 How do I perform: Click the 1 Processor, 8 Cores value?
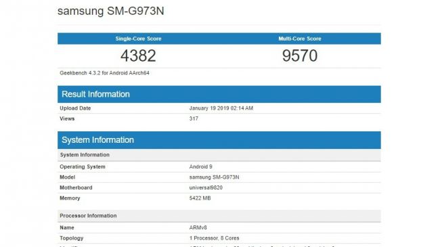tap(214, 238)
